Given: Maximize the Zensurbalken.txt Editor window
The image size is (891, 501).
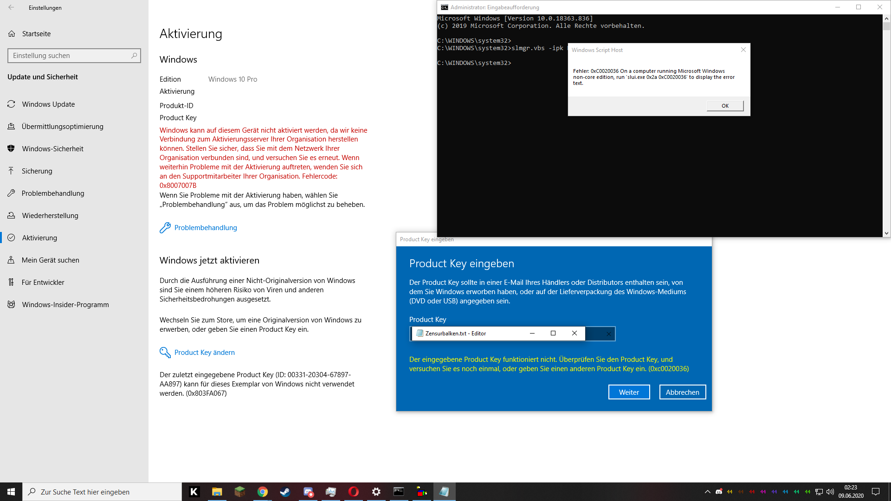Looking at the screenshot, I should (553, 334).
